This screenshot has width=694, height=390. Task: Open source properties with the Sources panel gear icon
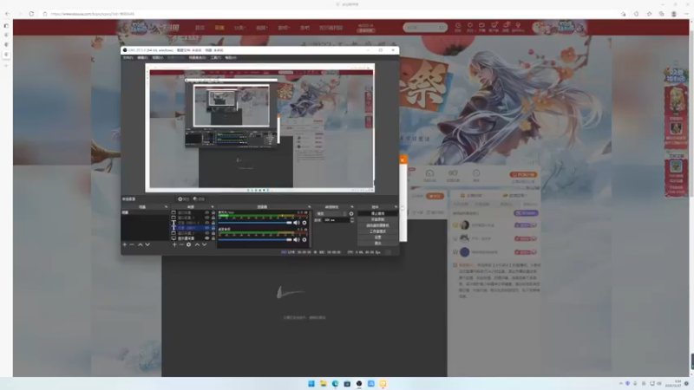pyautogui.click(x=188, y=244)
